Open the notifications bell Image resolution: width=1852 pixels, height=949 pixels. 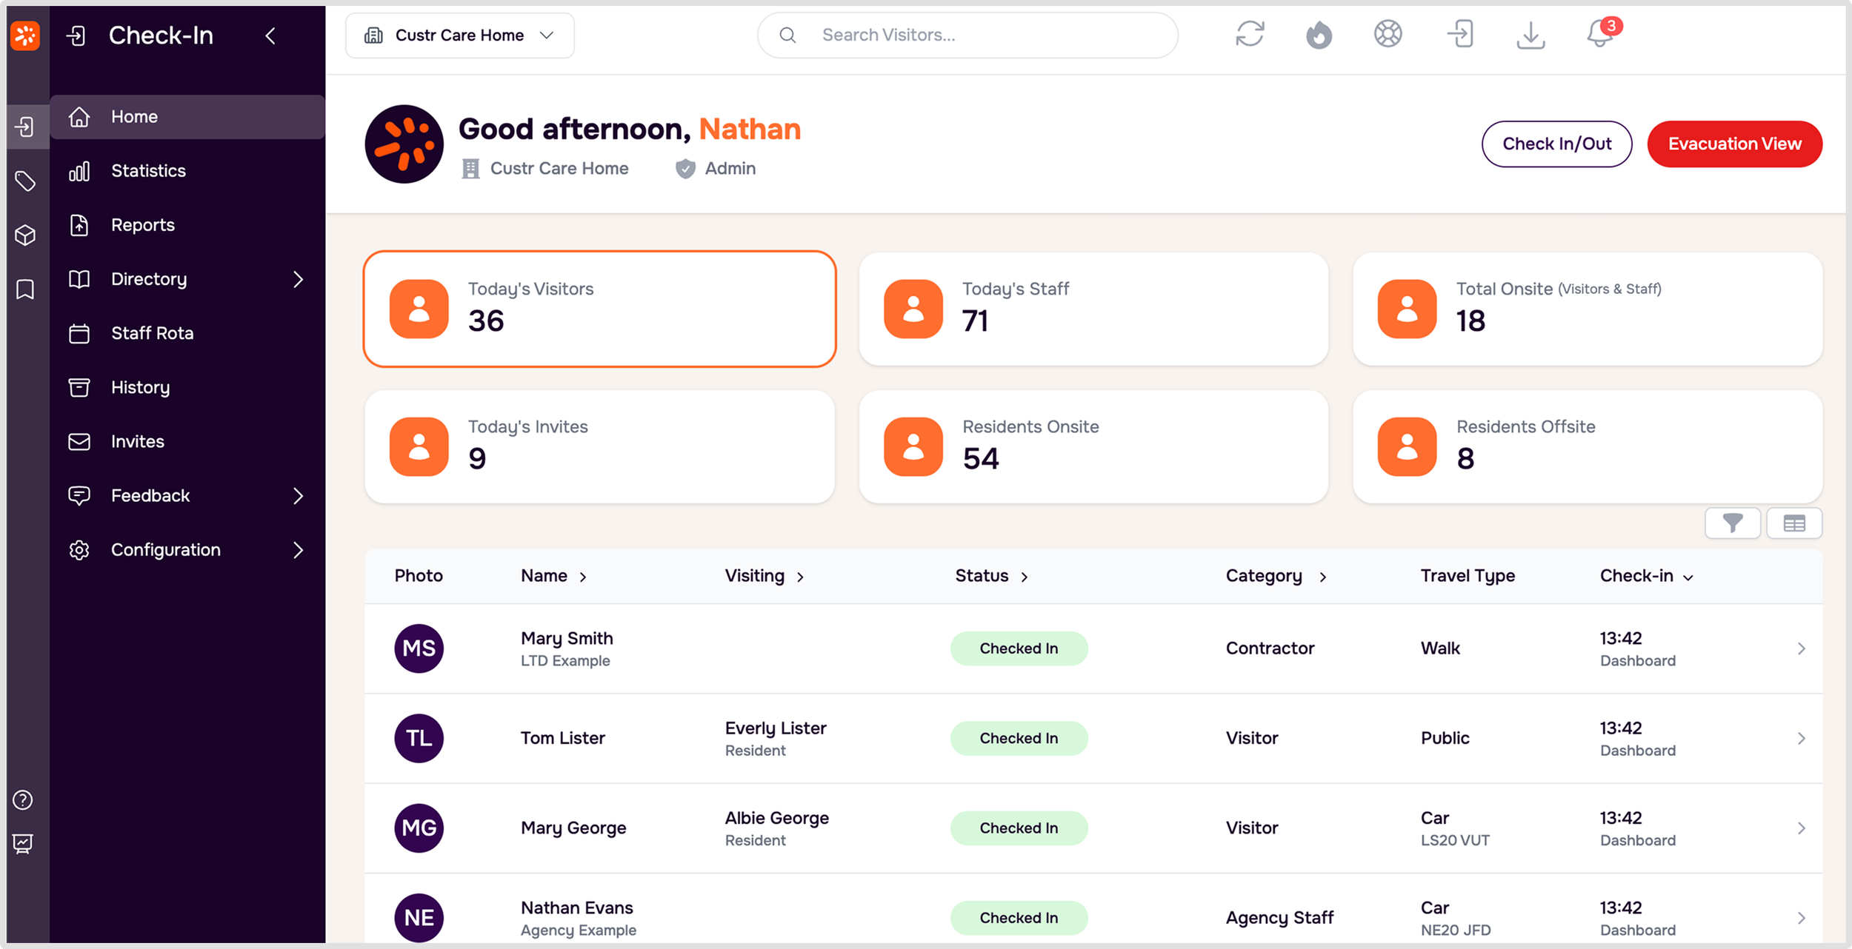pyautogui.click(x=1602, y=33)
